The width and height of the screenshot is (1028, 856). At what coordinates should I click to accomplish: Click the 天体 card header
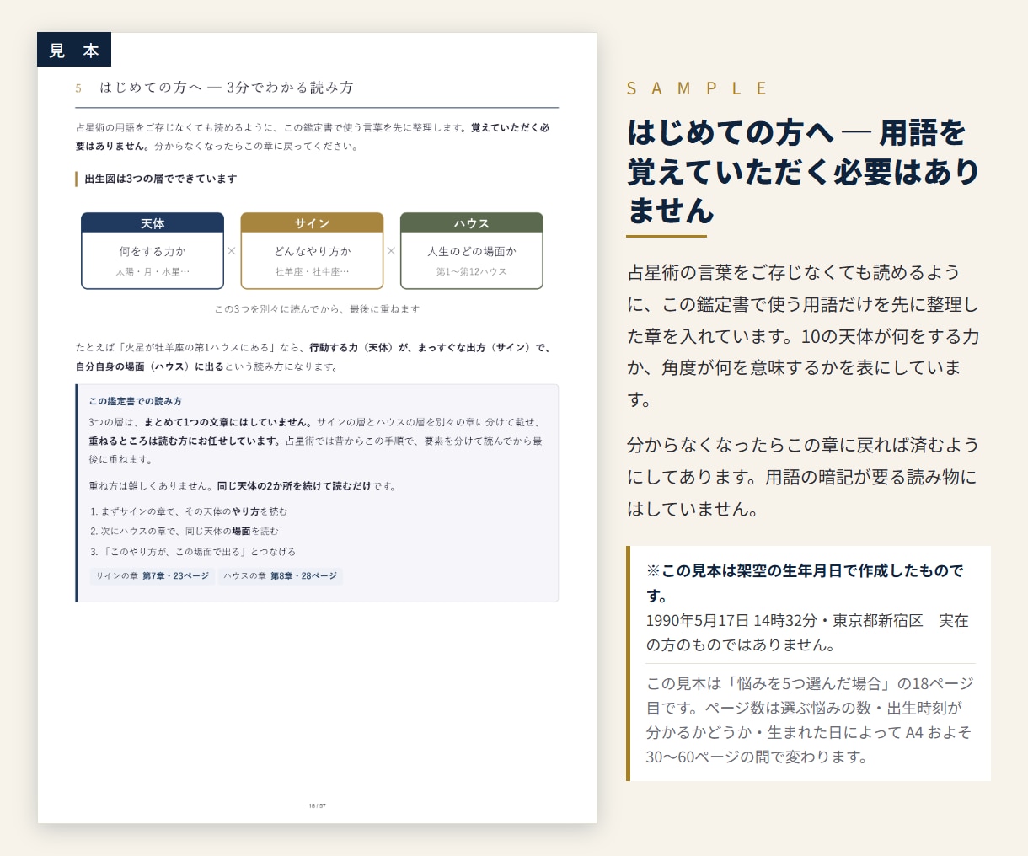[x=153, y=223]
